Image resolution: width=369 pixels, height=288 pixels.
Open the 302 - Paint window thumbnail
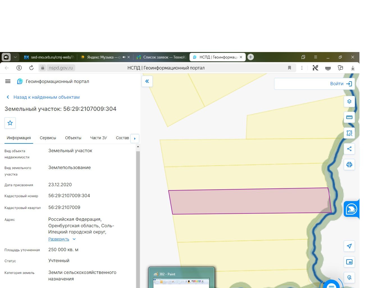tap(181, 278)
